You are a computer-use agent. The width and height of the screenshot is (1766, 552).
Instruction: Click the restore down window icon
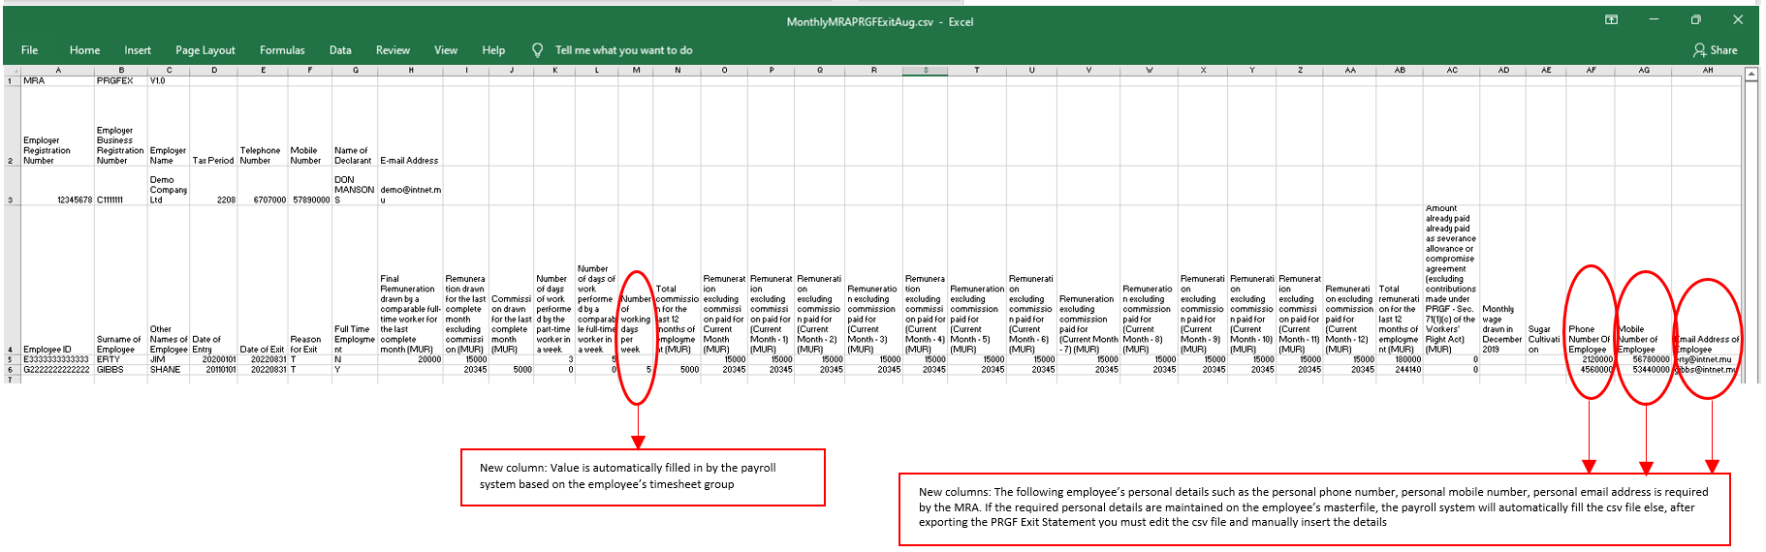(1695, 19)
